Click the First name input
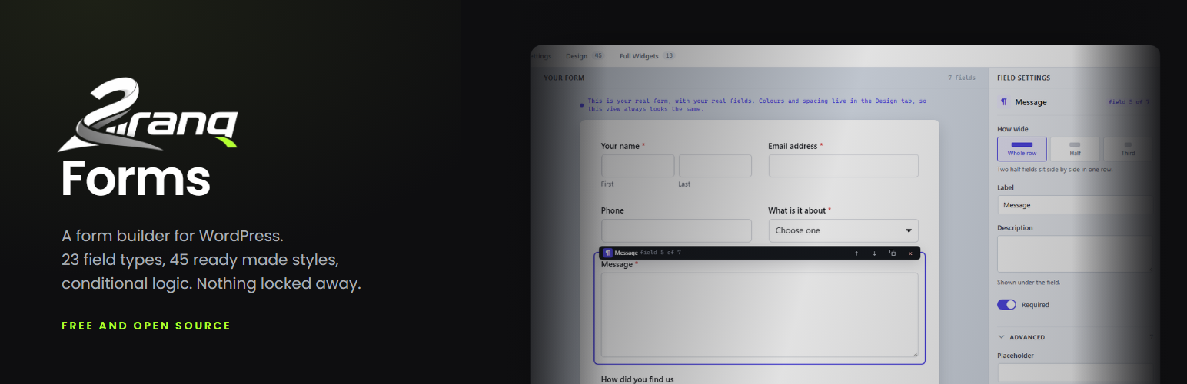1187x384 pixels. point(637,166)
